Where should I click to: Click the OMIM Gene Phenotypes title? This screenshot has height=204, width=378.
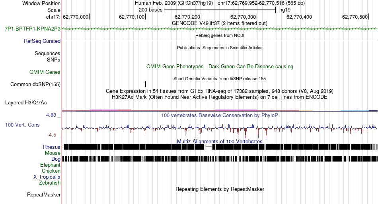tap(220, 66)
